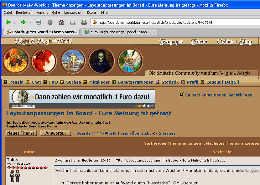Switch to the eBay Might and Magic tab

120,32
